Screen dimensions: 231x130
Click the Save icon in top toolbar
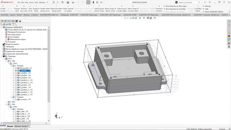click(x=68, y=3)
